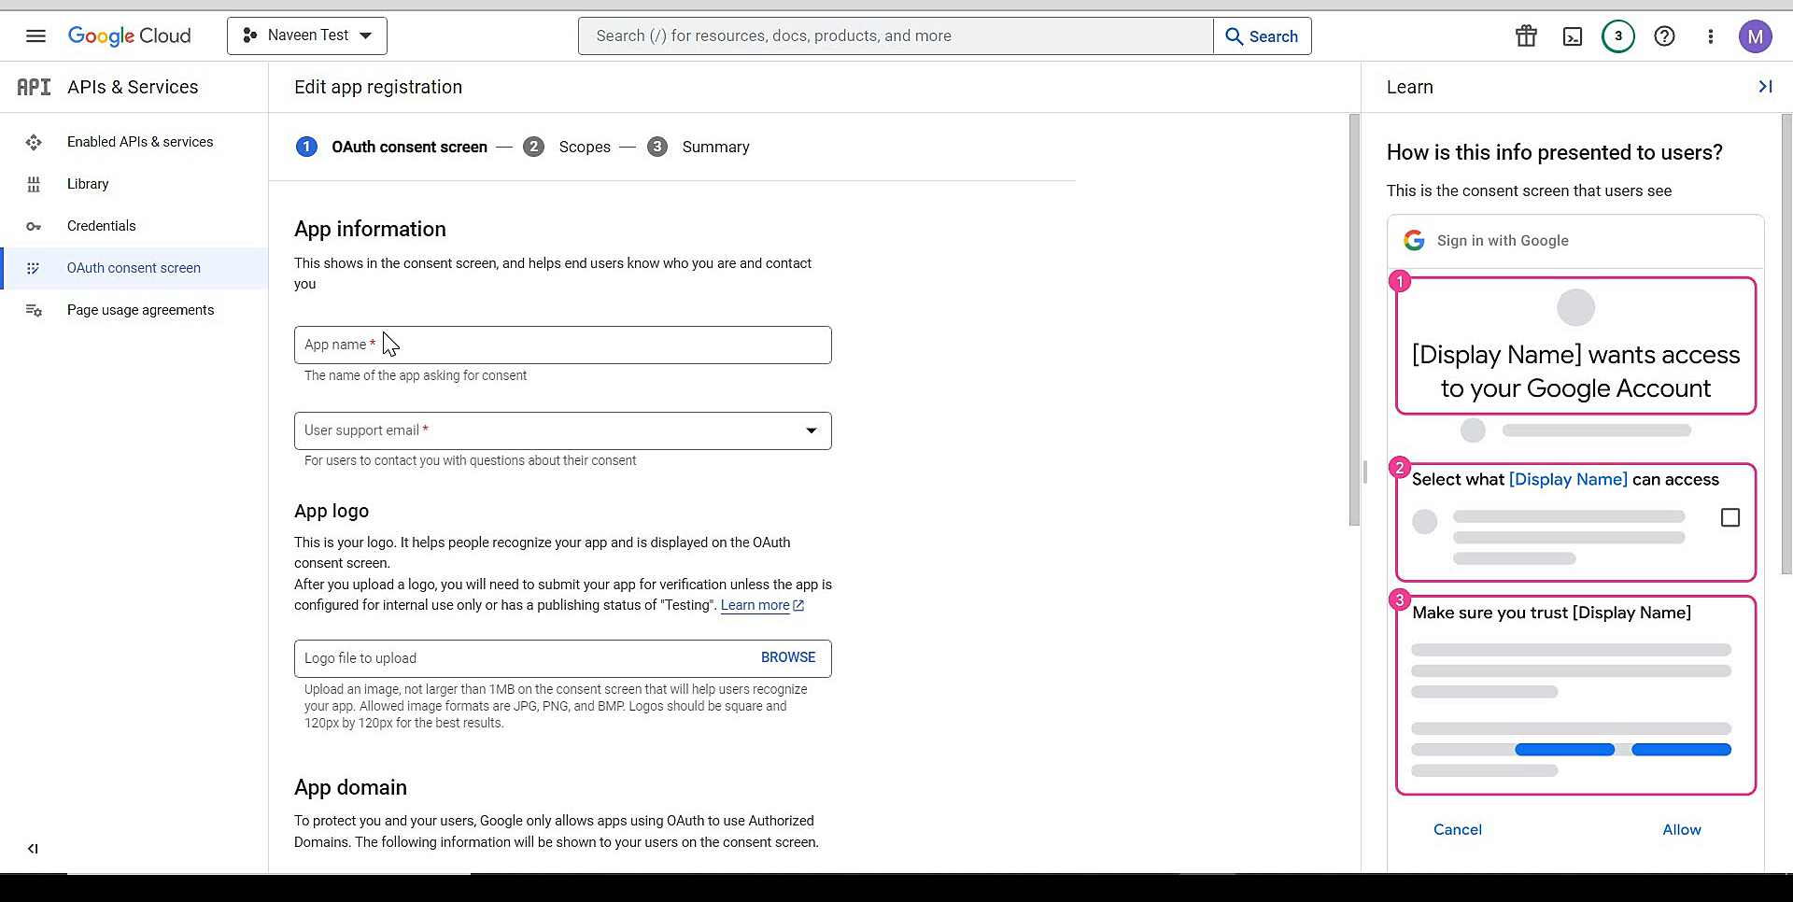Collapse the left navigation sidebar
The width and height of the screenshot is (1793, 902).
click(x=33, y=849)
